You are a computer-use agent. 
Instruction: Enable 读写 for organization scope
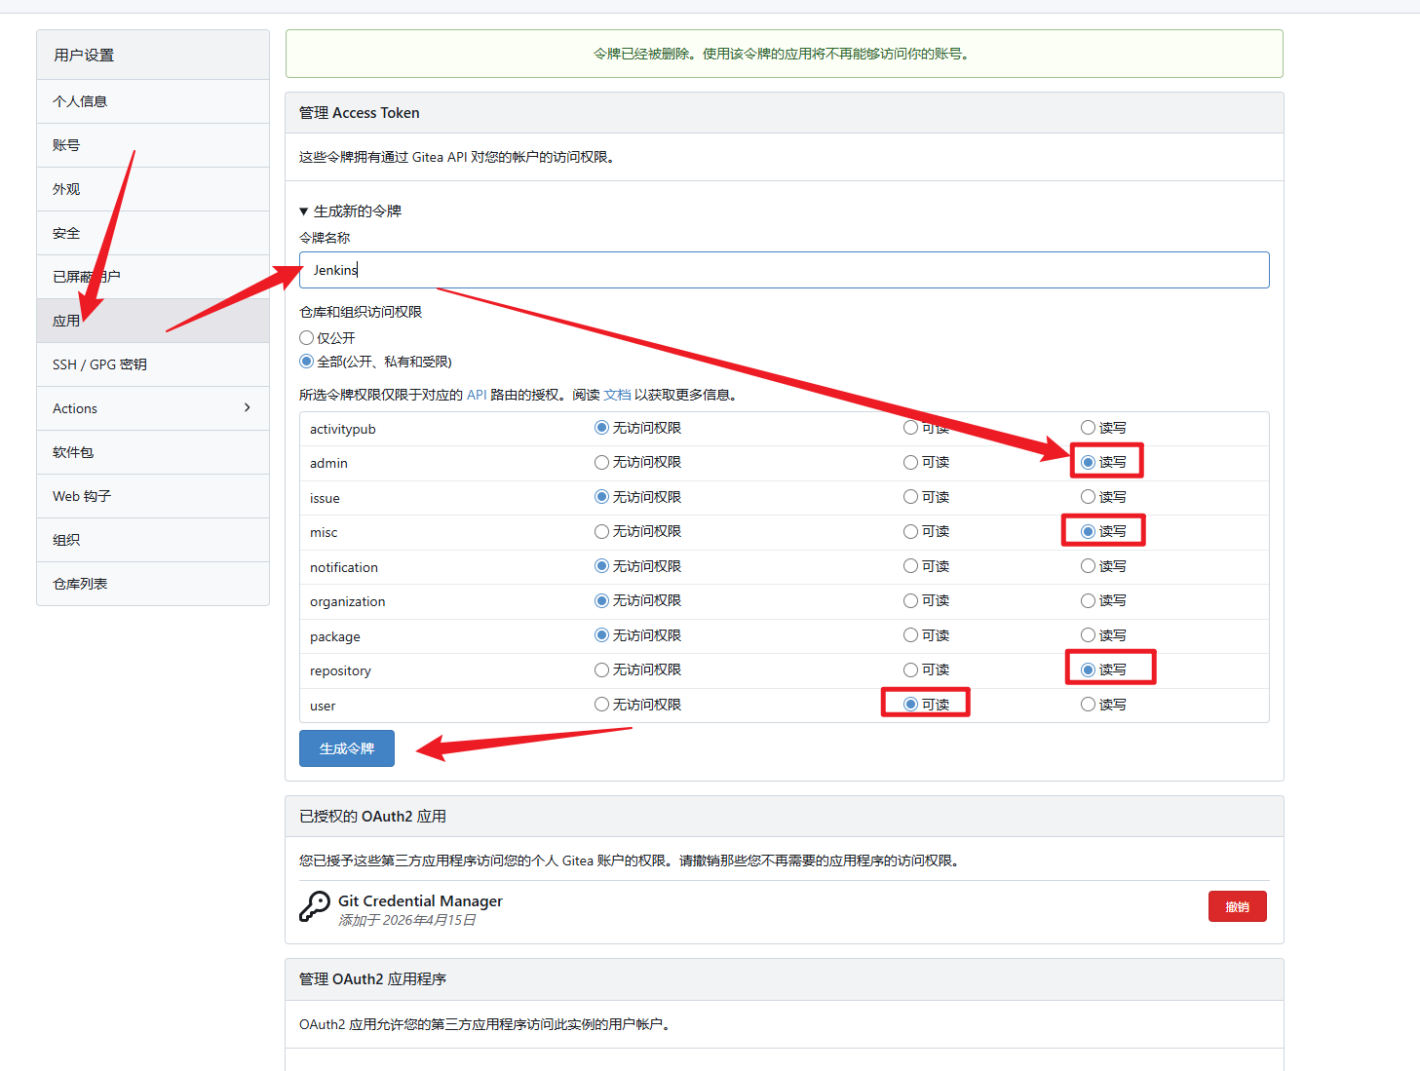point(1087,600)
